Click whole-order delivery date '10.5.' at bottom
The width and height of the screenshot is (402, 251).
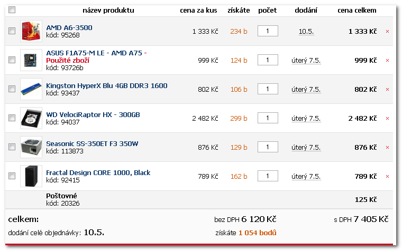click(94, 233)
